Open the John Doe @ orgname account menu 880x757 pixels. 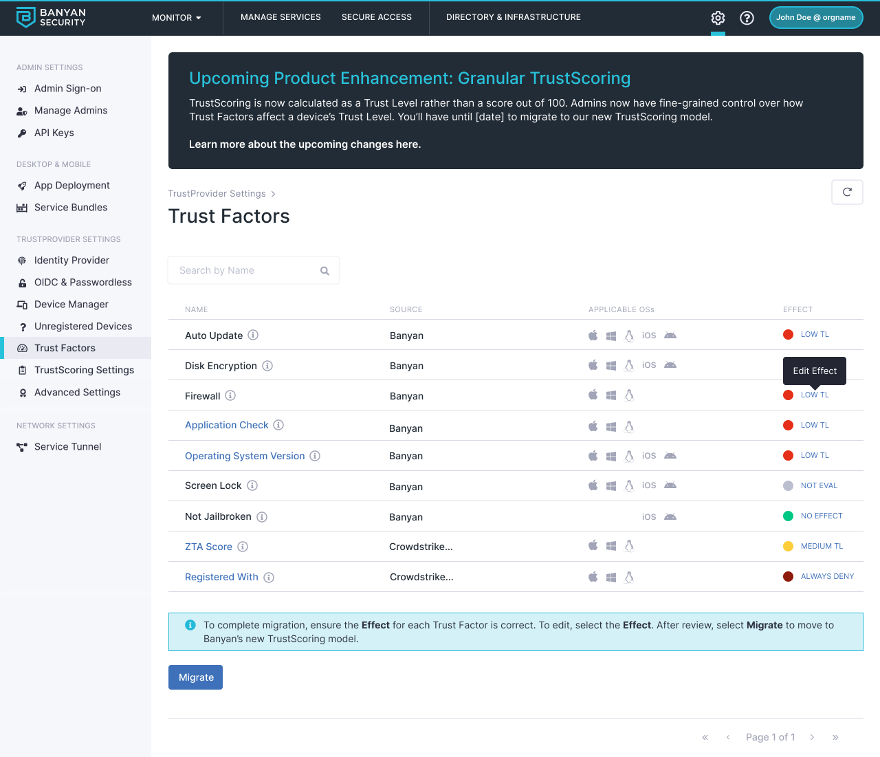point(815,18)
